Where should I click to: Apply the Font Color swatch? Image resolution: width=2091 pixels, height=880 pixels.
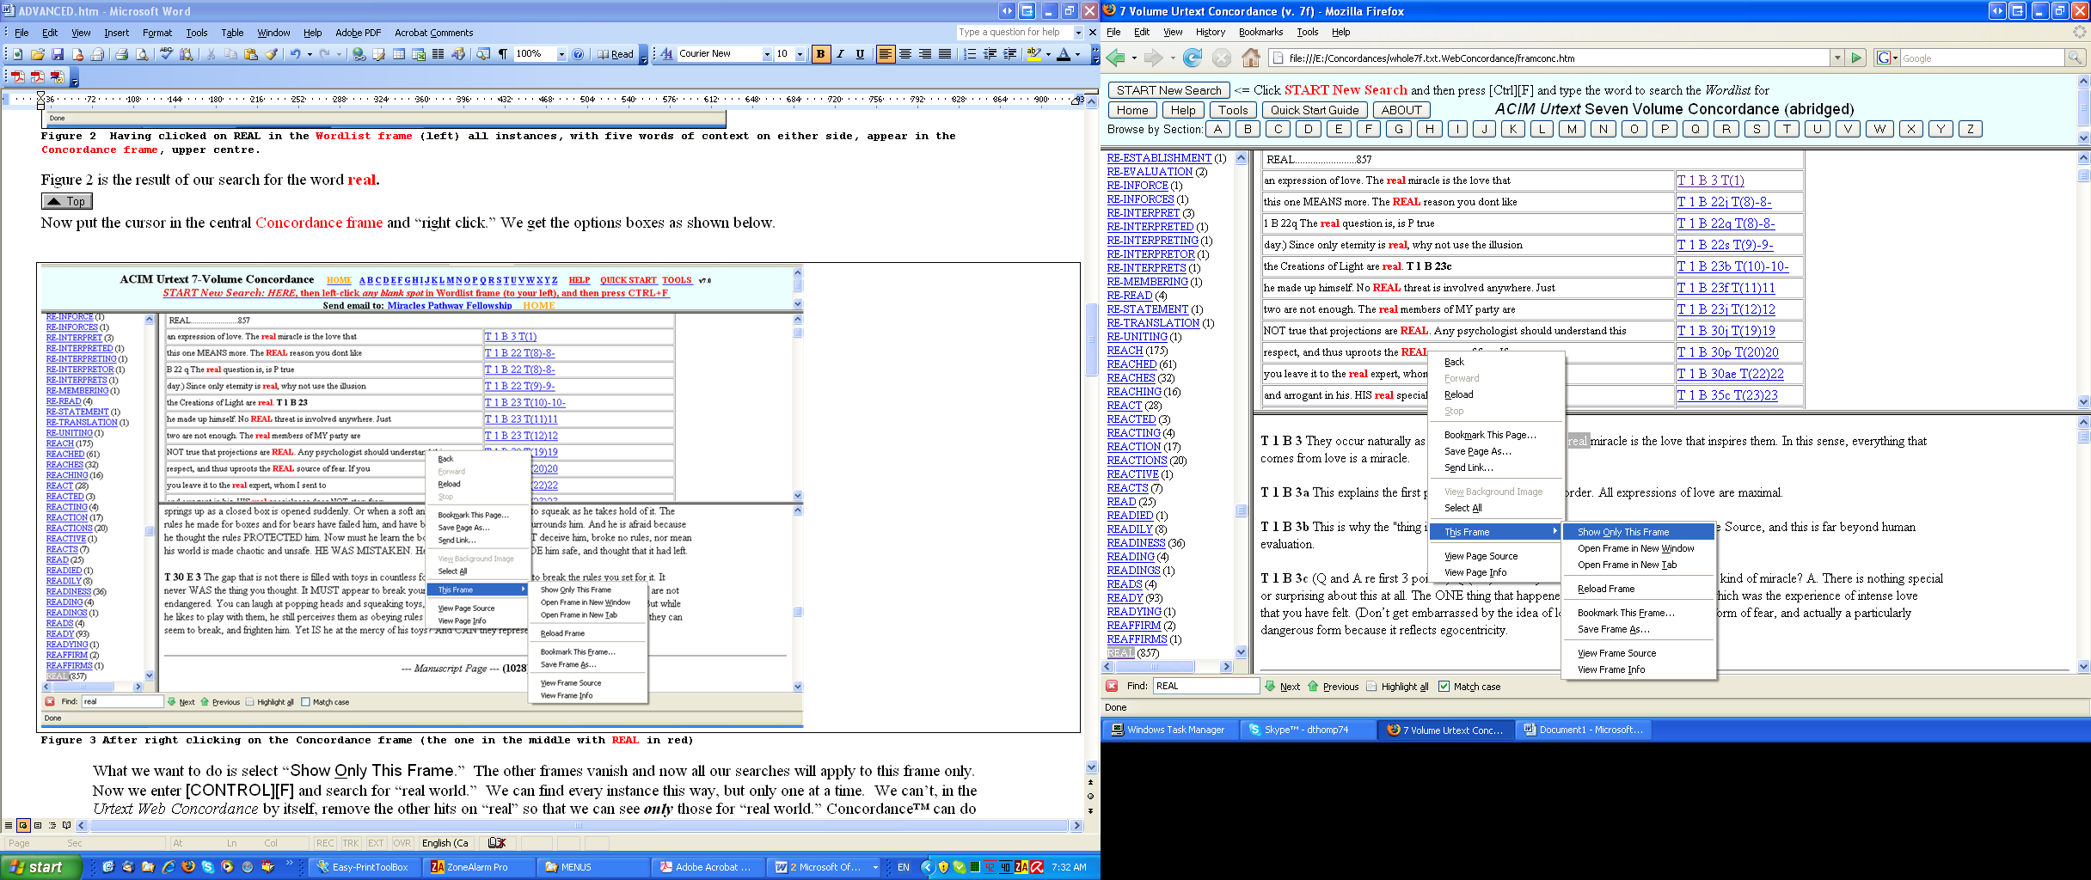(x=1064, y=54)
